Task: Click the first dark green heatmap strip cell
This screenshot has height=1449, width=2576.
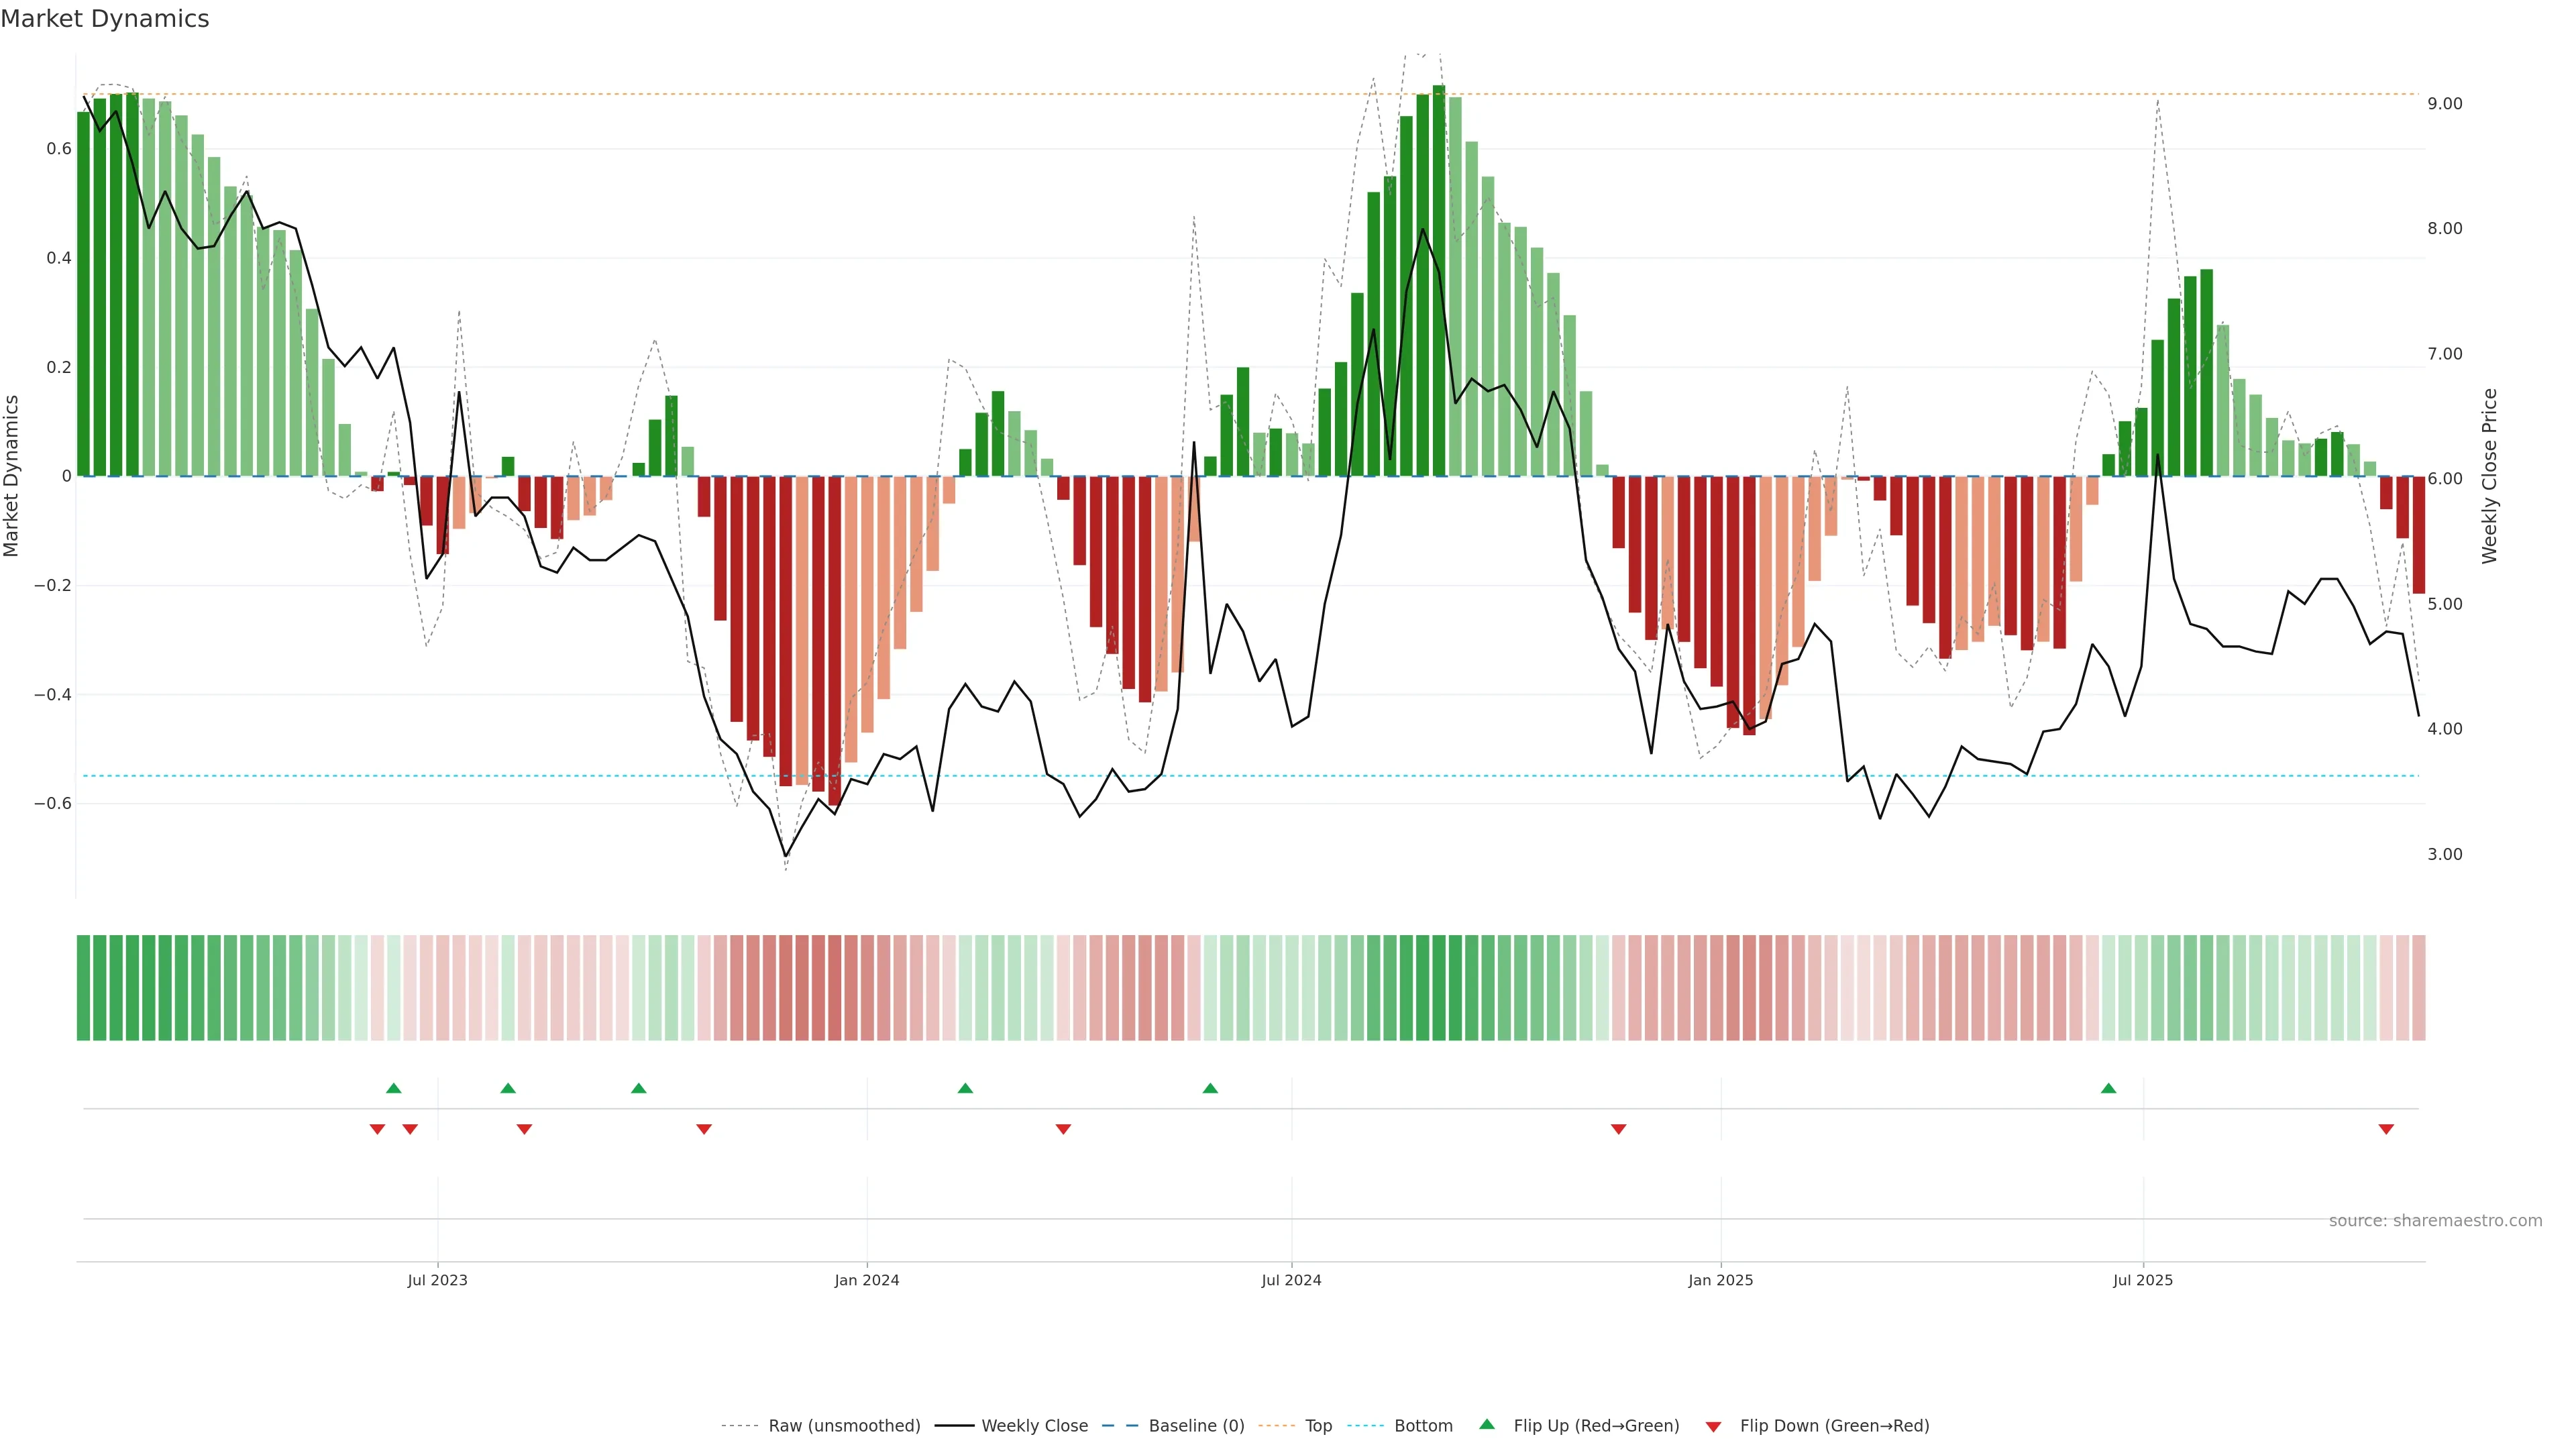Action: click(x=83, y=988)
